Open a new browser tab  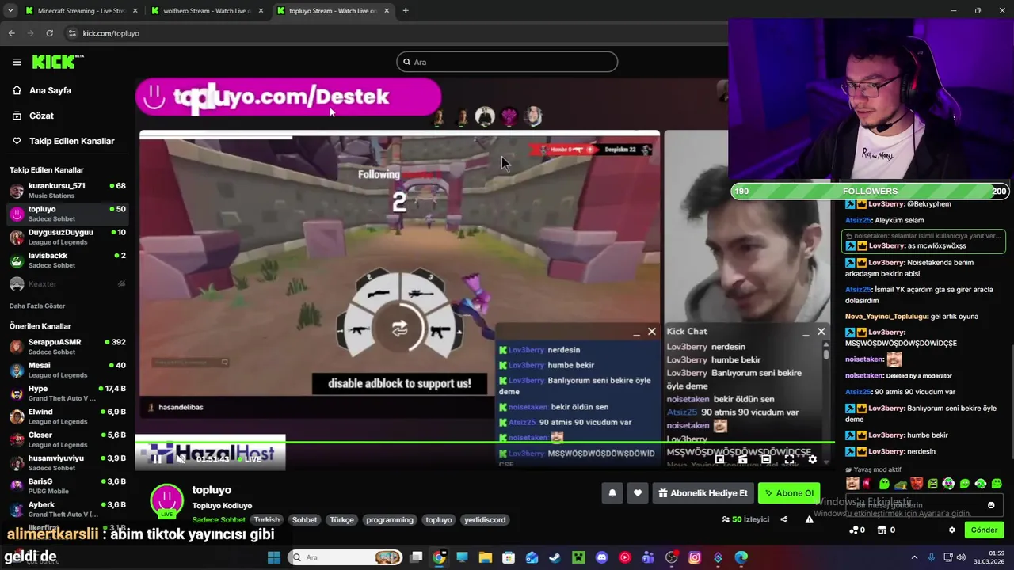[x=406, y=11]
